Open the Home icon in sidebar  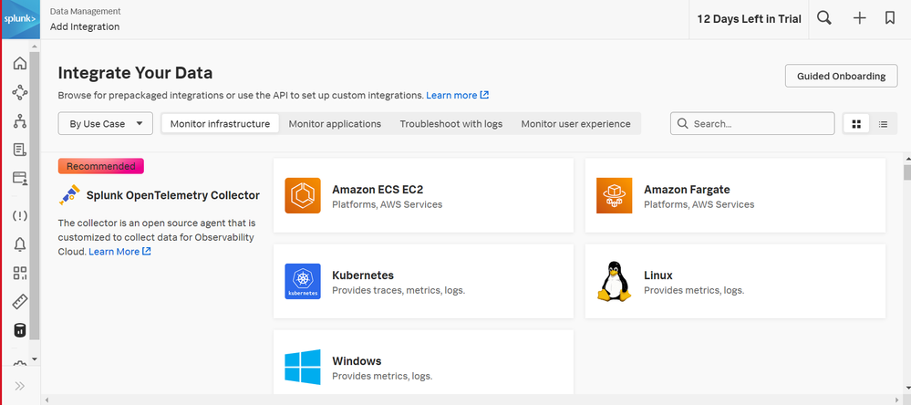tap(20, 63)
